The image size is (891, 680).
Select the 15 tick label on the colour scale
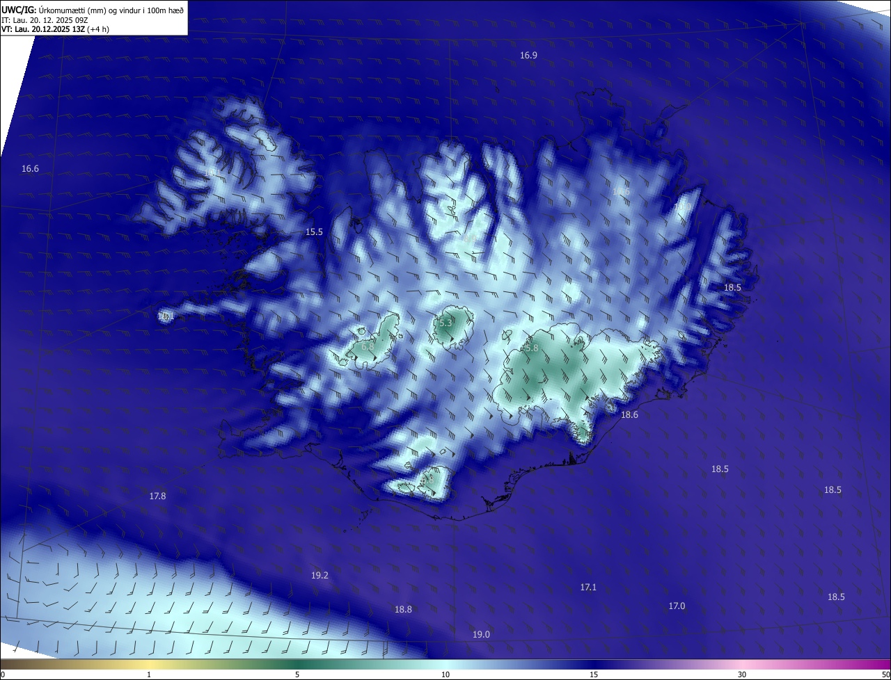coord(594,674)
